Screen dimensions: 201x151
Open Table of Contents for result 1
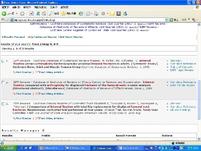pyautogui.click(x=182, y=67)
